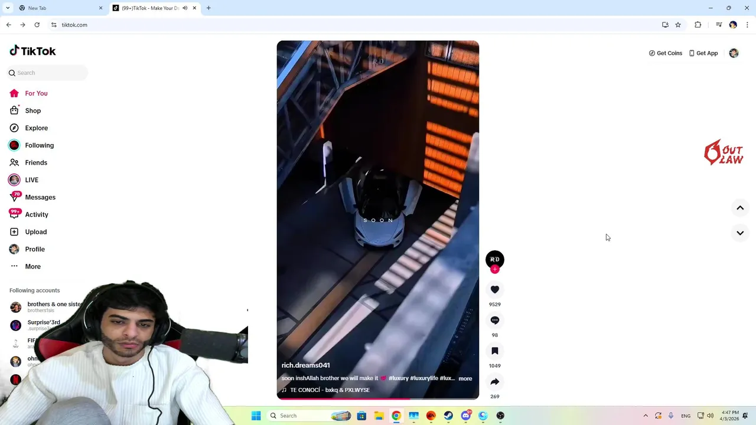View site information icon
Screen dimensions: 756x425
coord(54,25)
